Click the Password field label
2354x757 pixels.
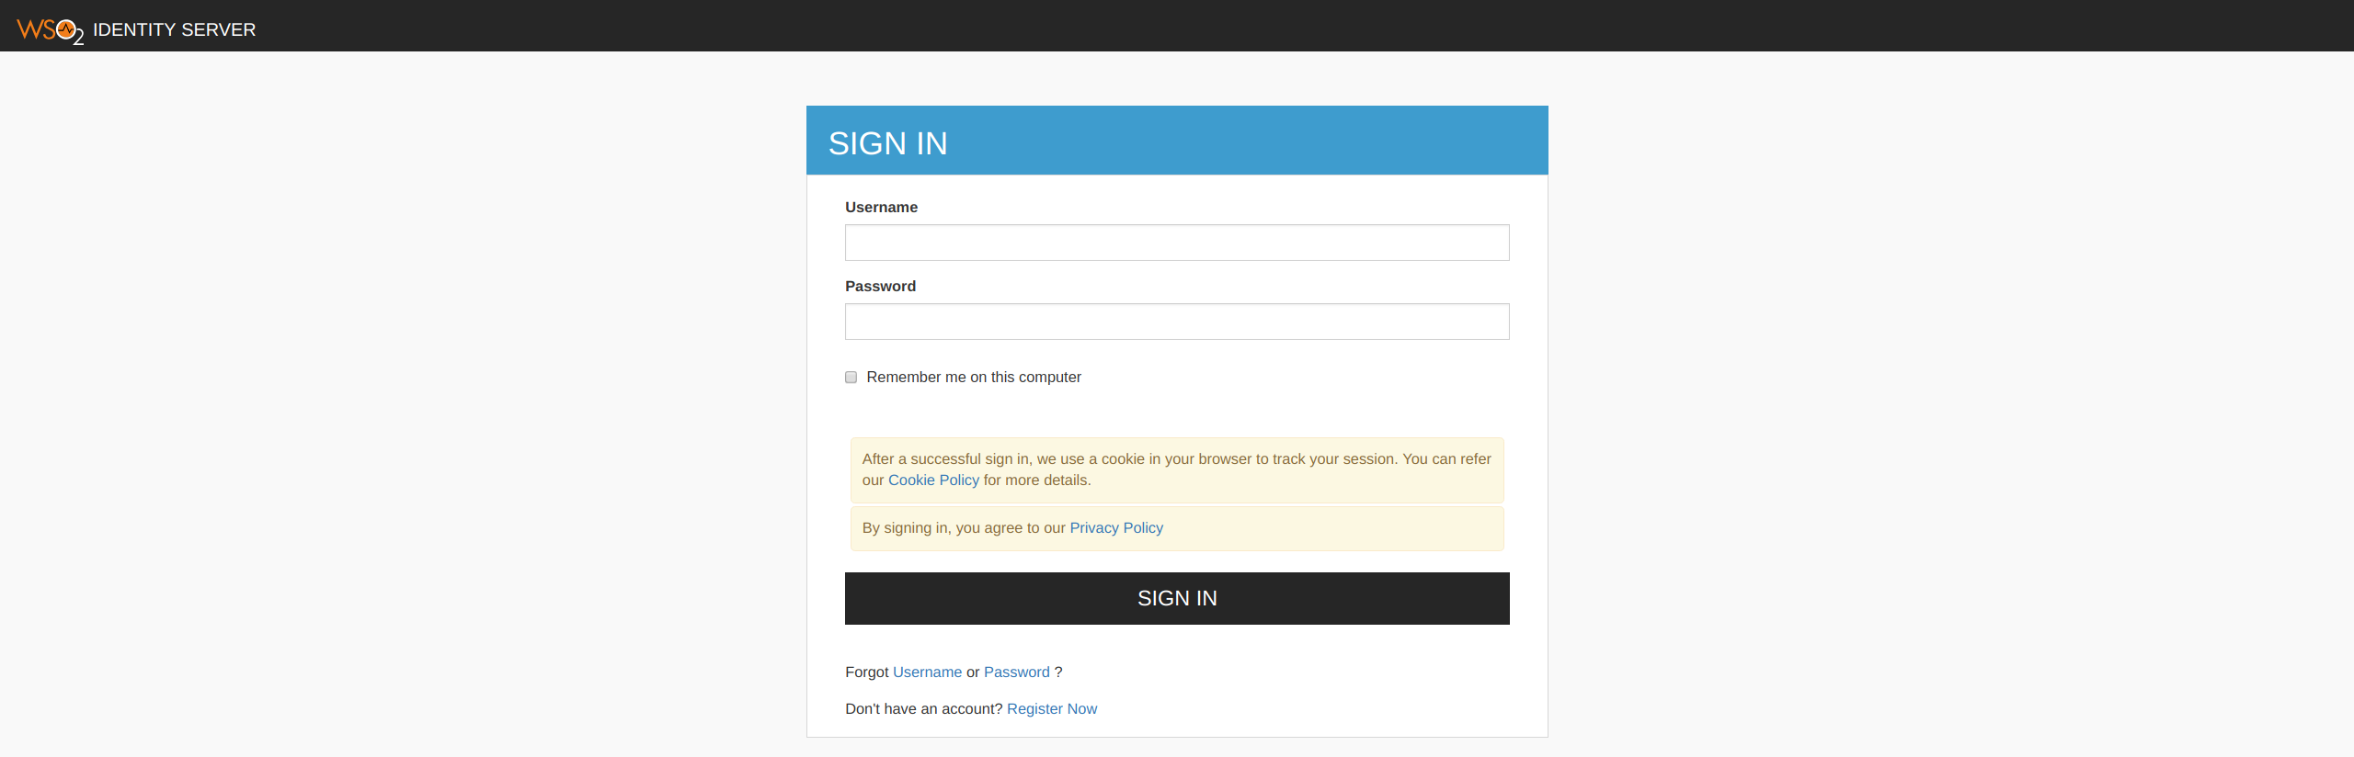(879, 286)
